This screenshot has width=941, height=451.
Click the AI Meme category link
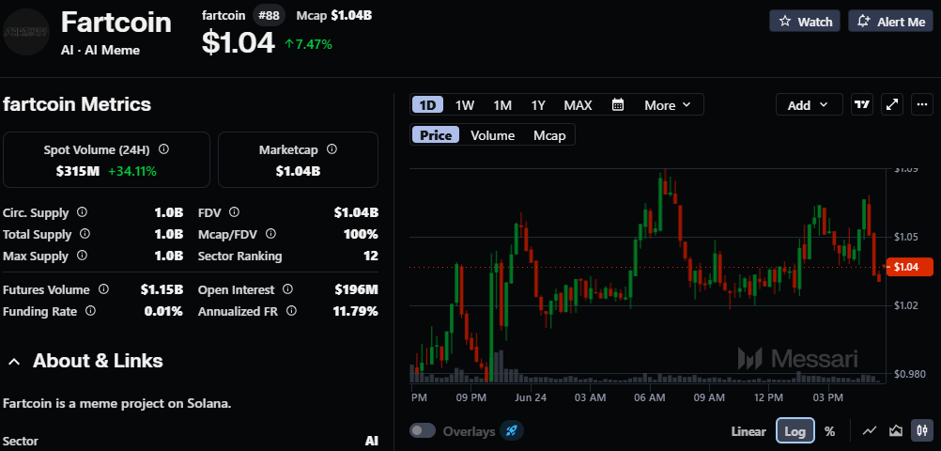[112, 51]
